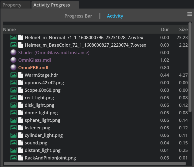Viewport: 194px width, 167px height.
Task: Click the vertical scrollbar of activity list
Action: [190, 68]
